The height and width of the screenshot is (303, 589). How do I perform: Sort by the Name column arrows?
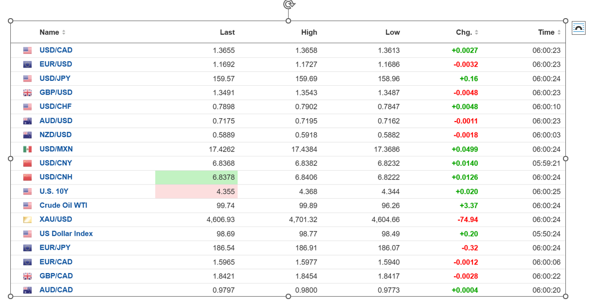pyautogui.click(x=64, y=33)
